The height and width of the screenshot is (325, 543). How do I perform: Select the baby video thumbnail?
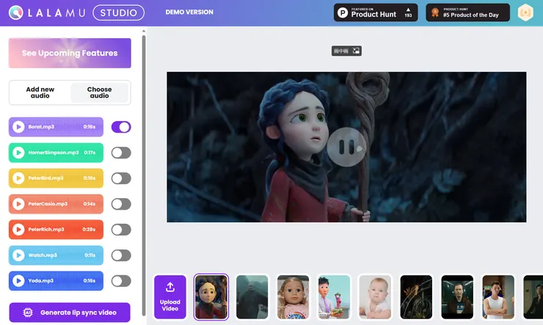coord(375,297)
